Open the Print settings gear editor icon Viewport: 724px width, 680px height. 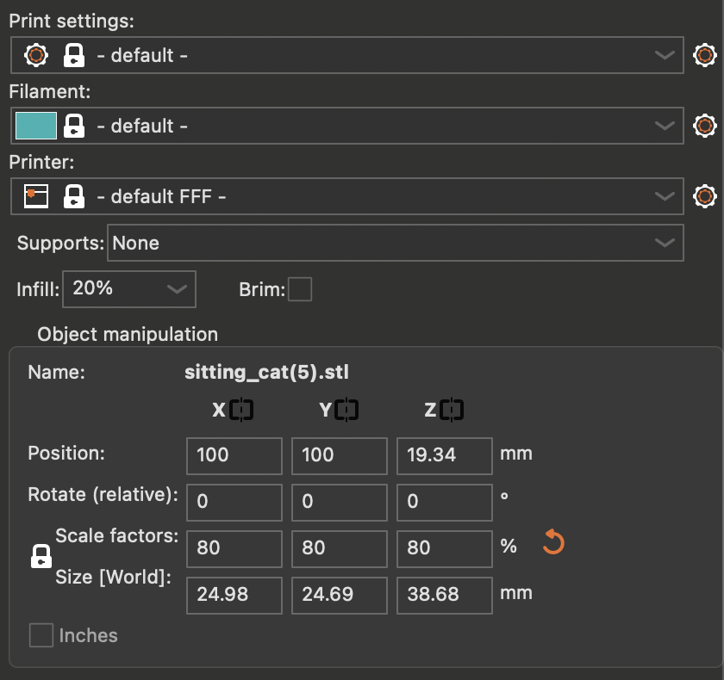point(705,55)
